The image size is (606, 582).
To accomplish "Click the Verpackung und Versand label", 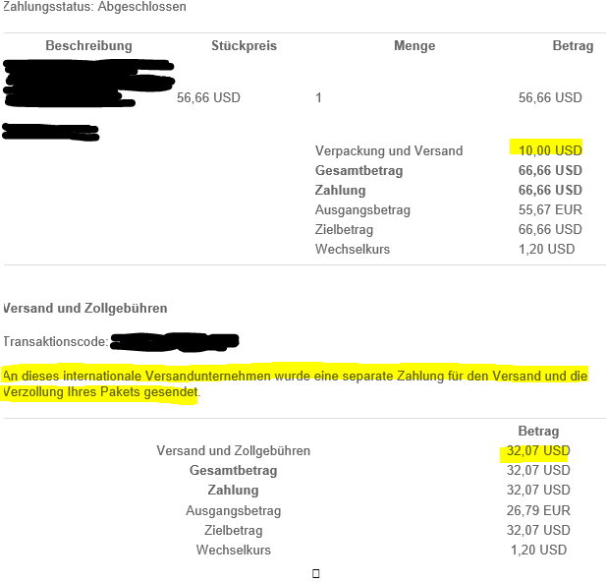I will tap(389, 150).
